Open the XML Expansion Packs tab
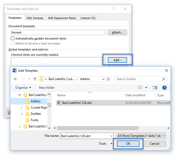This screenshot has width=176, height=157. pyautogui.click(x=62, y=18)
